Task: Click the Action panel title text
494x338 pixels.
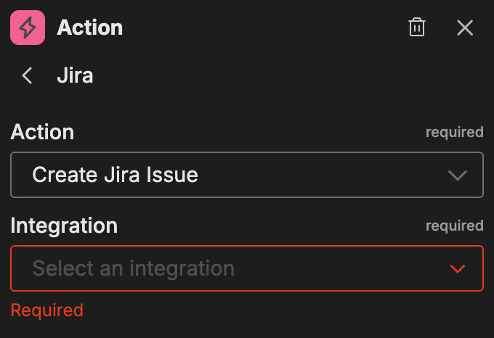Action: (x=89, y=28)
